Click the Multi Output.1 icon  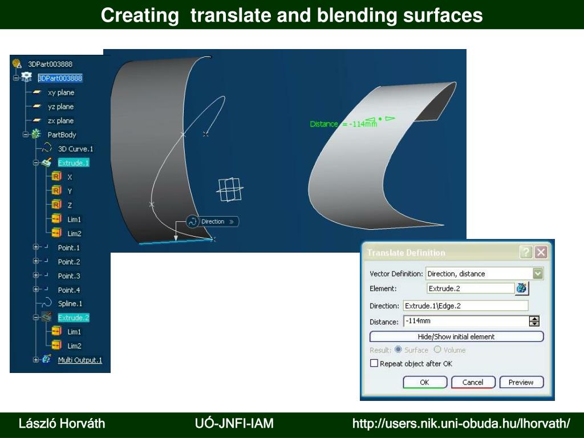pyautogui.click(x=47, y=359)
